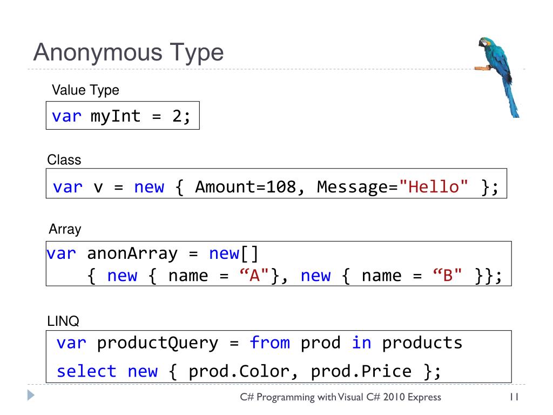This screenshot has height=415, width=553.
Task: Click the line "select new { prod.Color, prod.Price };"
Action: point(248,371)
